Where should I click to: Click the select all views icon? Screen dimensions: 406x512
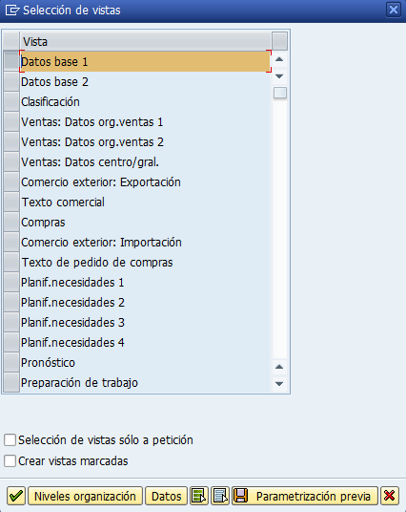tap(199, 496)
